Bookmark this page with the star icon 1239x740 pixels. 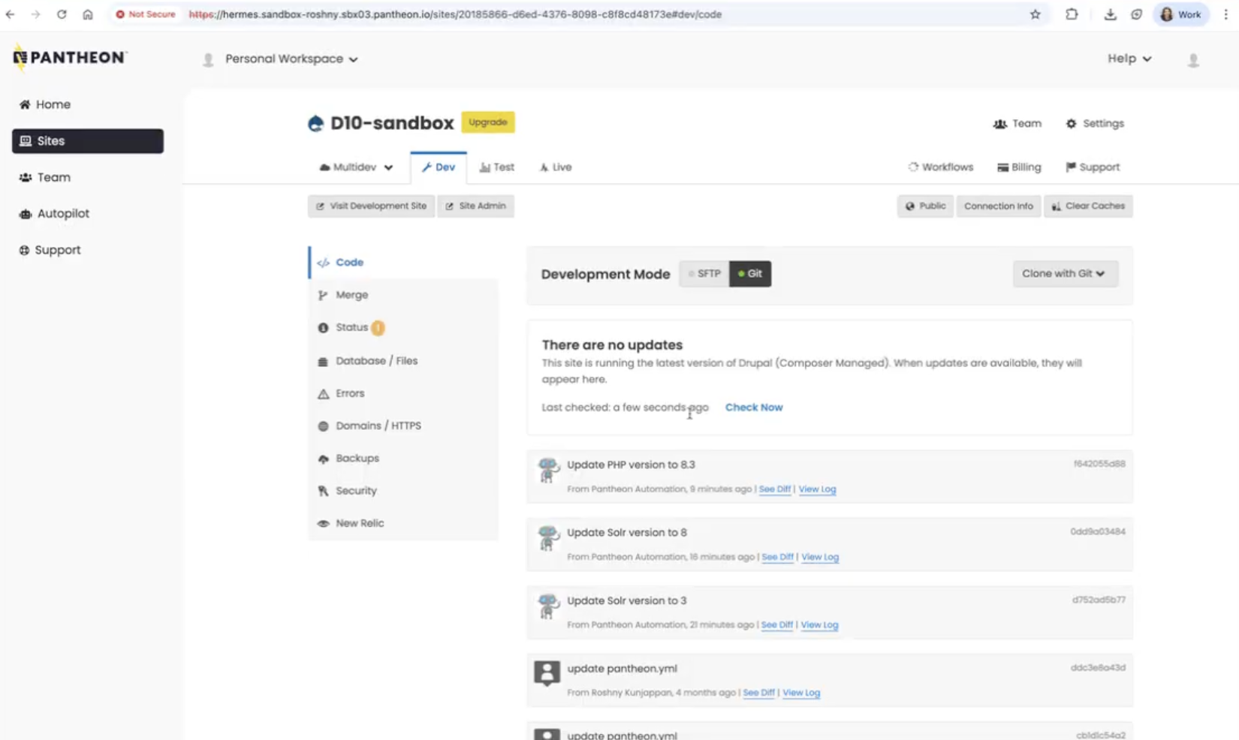point(1035,14)
